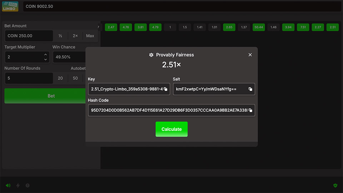Open history result 1.5
The image size is (343, 193).
(x=185, y=27)
